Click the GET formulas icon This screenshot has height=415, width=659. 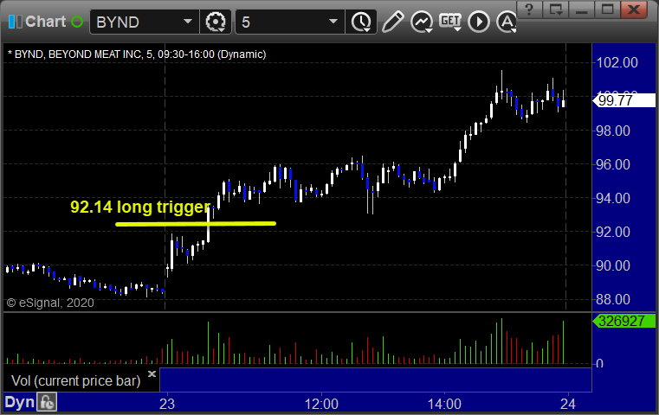tap(450, 22)
